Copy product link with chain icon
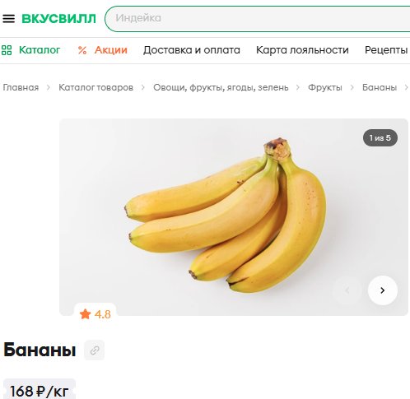This screenshot has height=399, width=410. (95, 350)
